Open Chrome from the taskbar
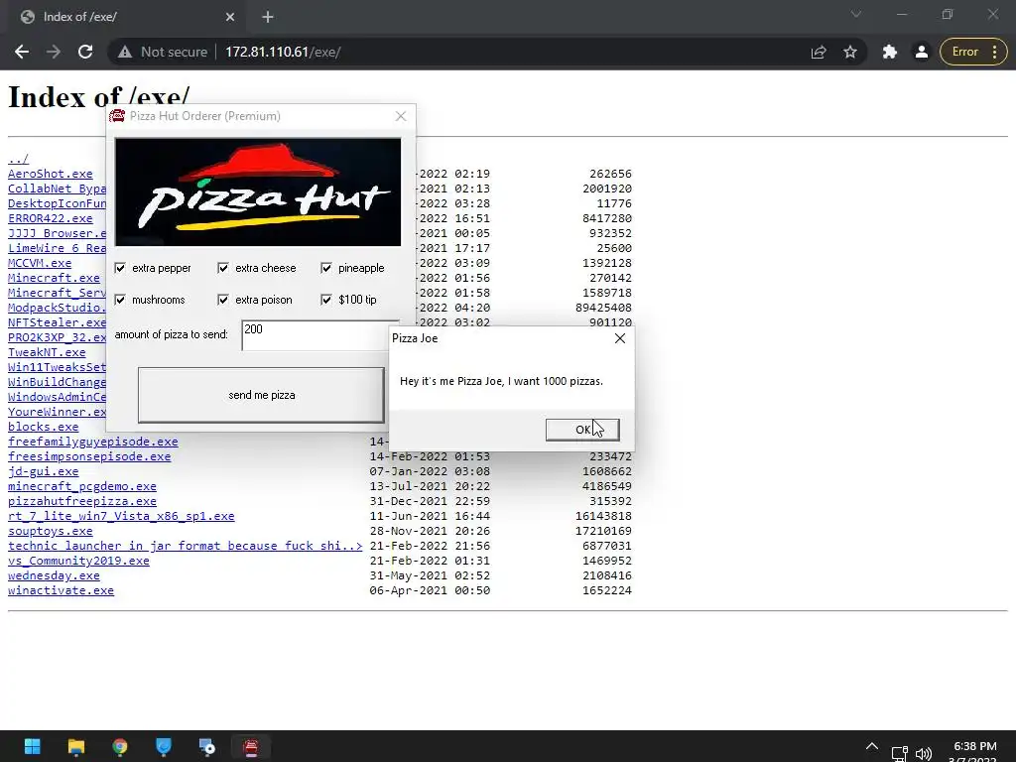The image size is (1016, 762). [x=120, y=747]
